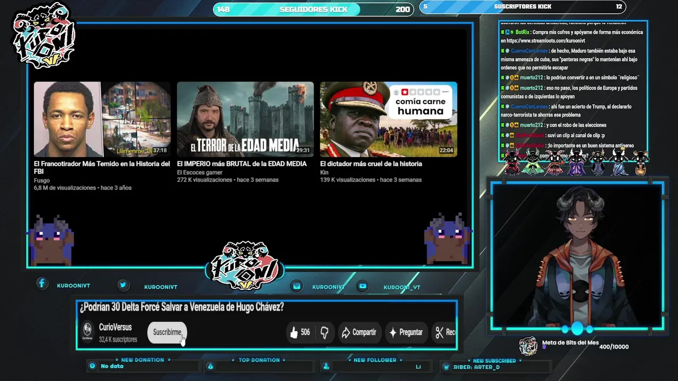
Task: Click the thumbs-down dislike icon
Action: click(325, 332)
